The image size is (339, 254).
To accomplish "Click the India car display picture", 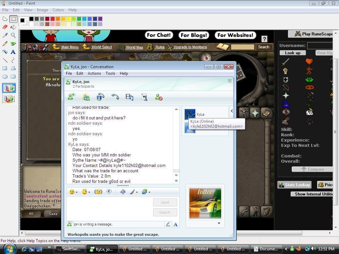I will tap(205, 203).
